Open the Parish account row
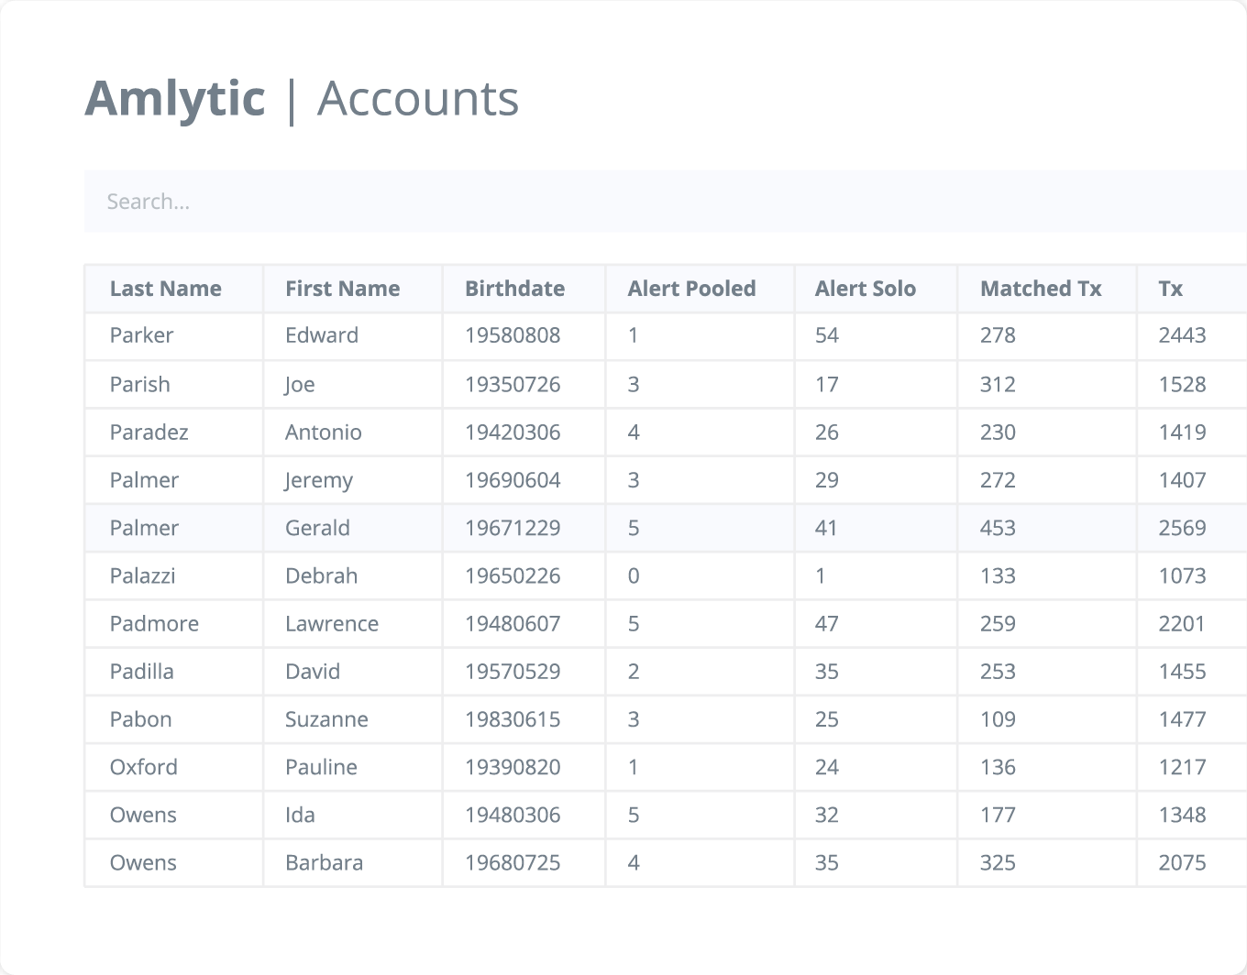The height and width of the screenshot is (975, 1247). click(666, 384)
